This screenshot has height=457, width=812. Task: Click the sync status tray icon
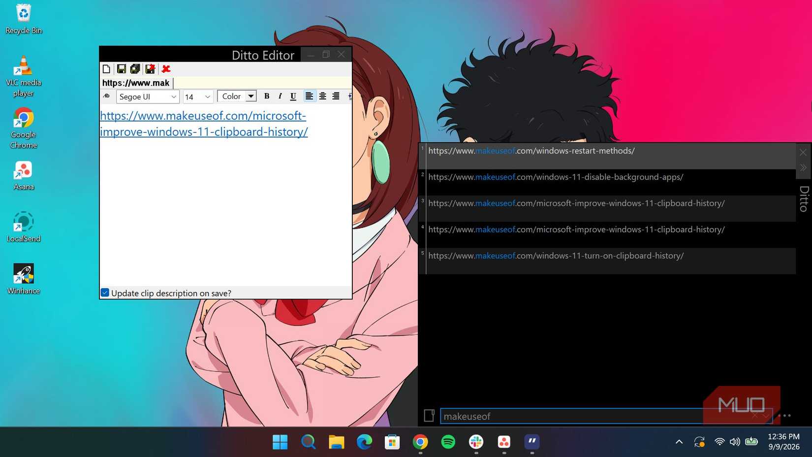(699, 442)
